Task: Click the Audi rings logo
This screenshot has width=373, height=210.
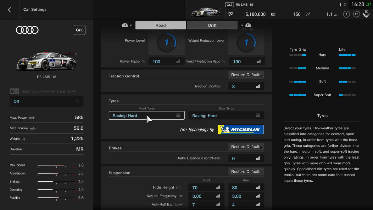Action: coord(27,30)
